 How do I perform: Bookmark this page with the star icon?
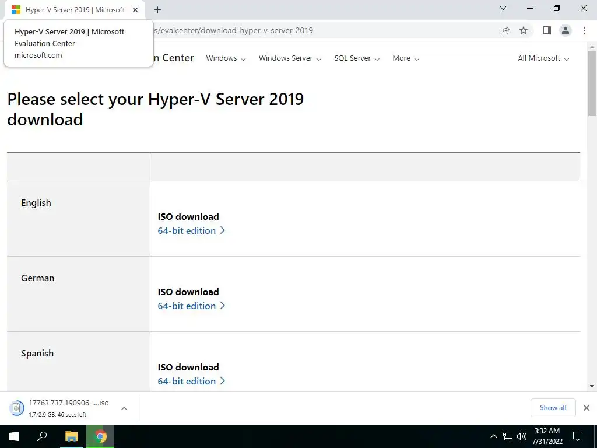coord(524,30)
